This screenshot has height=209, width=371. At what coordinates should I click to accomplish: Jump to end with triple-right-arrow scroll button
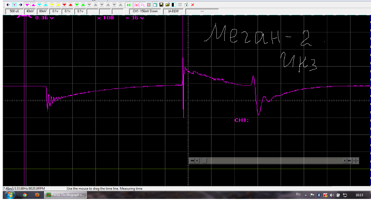[x=350, y=161]
